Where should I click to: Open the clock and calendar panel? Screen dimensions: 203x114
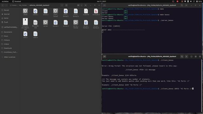[101, 1]
